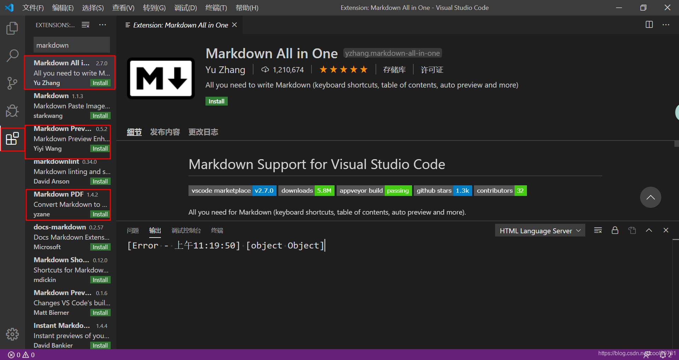Open Extensions sidebar more actions menu
Screen dimensions: 679x360
point(103,25)
